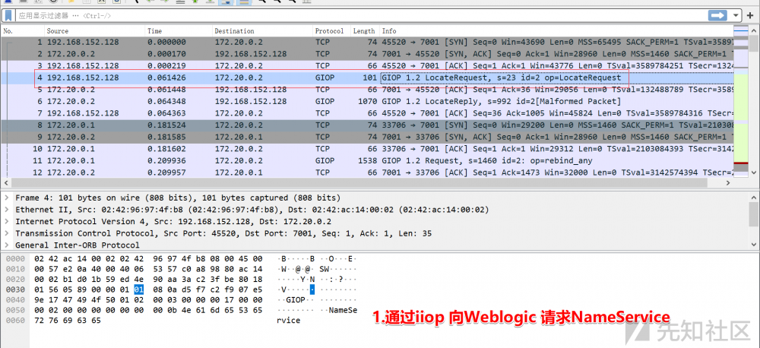
Task: Click highlighted hex byte 01 in row 0030
Action: tap(138, 289)
